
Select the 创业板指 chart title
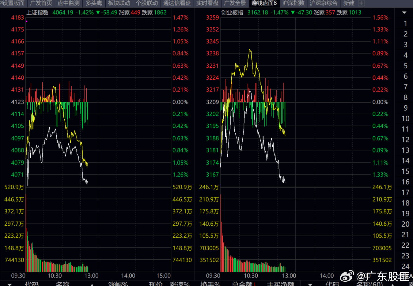point(232,13)
